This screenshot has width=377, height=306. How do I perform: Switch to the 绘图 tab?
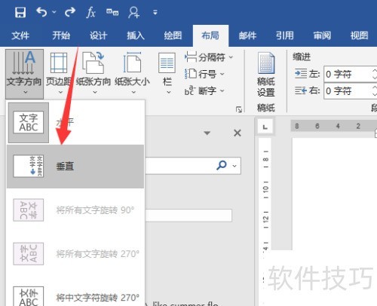173,35
